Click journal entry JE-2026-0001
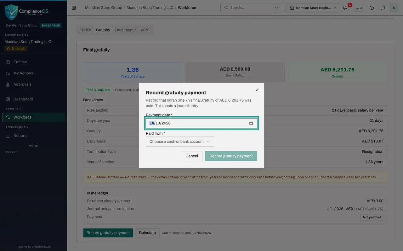This screenshot has height=251, width=403. [x=341, y=209]
